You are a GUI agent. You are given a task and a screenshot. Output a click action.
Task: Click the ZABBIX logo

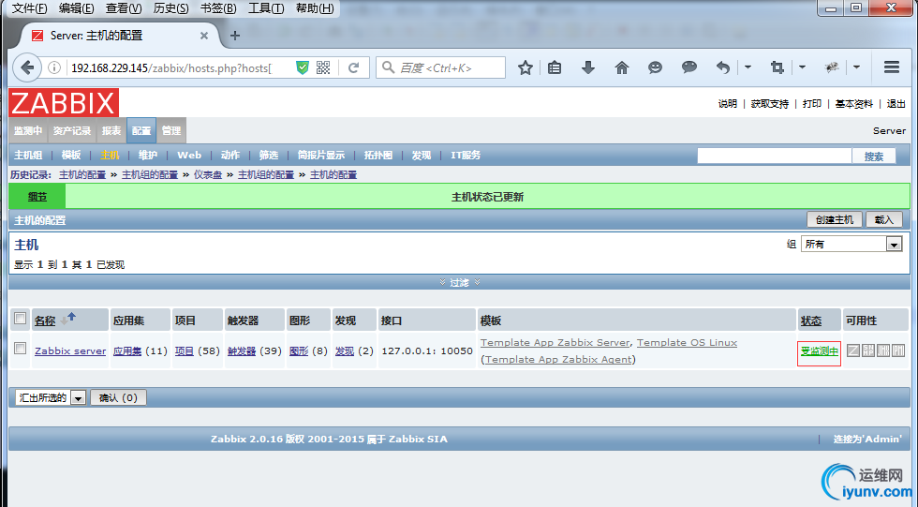click(64, 103)
